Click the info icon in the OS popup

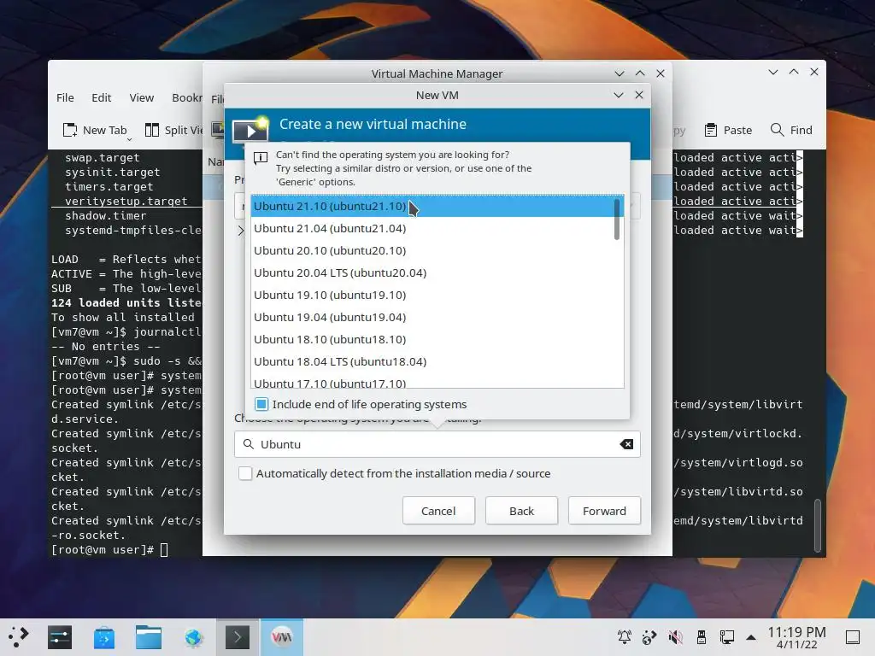(261, 158)
